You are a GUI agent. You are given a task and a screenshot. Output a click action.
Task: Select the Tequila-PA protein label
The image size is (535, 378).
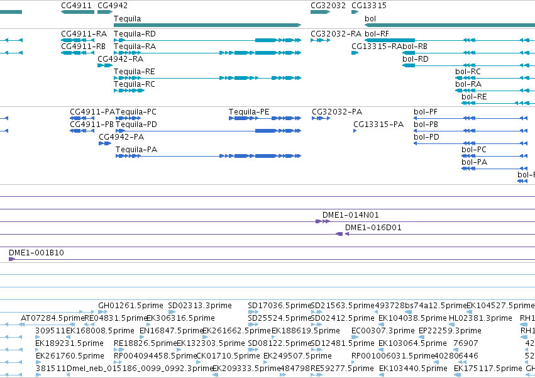tap(136, 150)
